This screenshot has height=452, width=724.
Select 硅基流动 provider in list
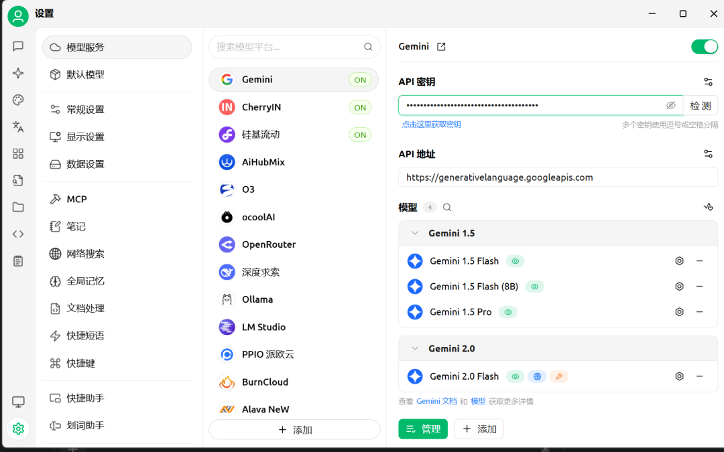pyautogui.click(x=294, y=135)
